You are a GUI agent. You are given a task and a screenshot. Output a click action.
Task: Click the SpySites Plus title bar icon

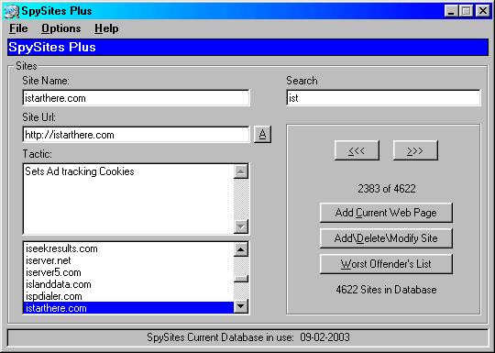click(12, 11)
